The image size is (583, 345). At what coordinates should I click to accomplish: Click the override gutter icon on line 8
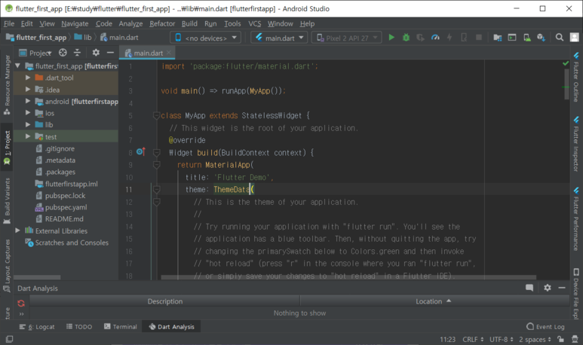coord(140,152)
